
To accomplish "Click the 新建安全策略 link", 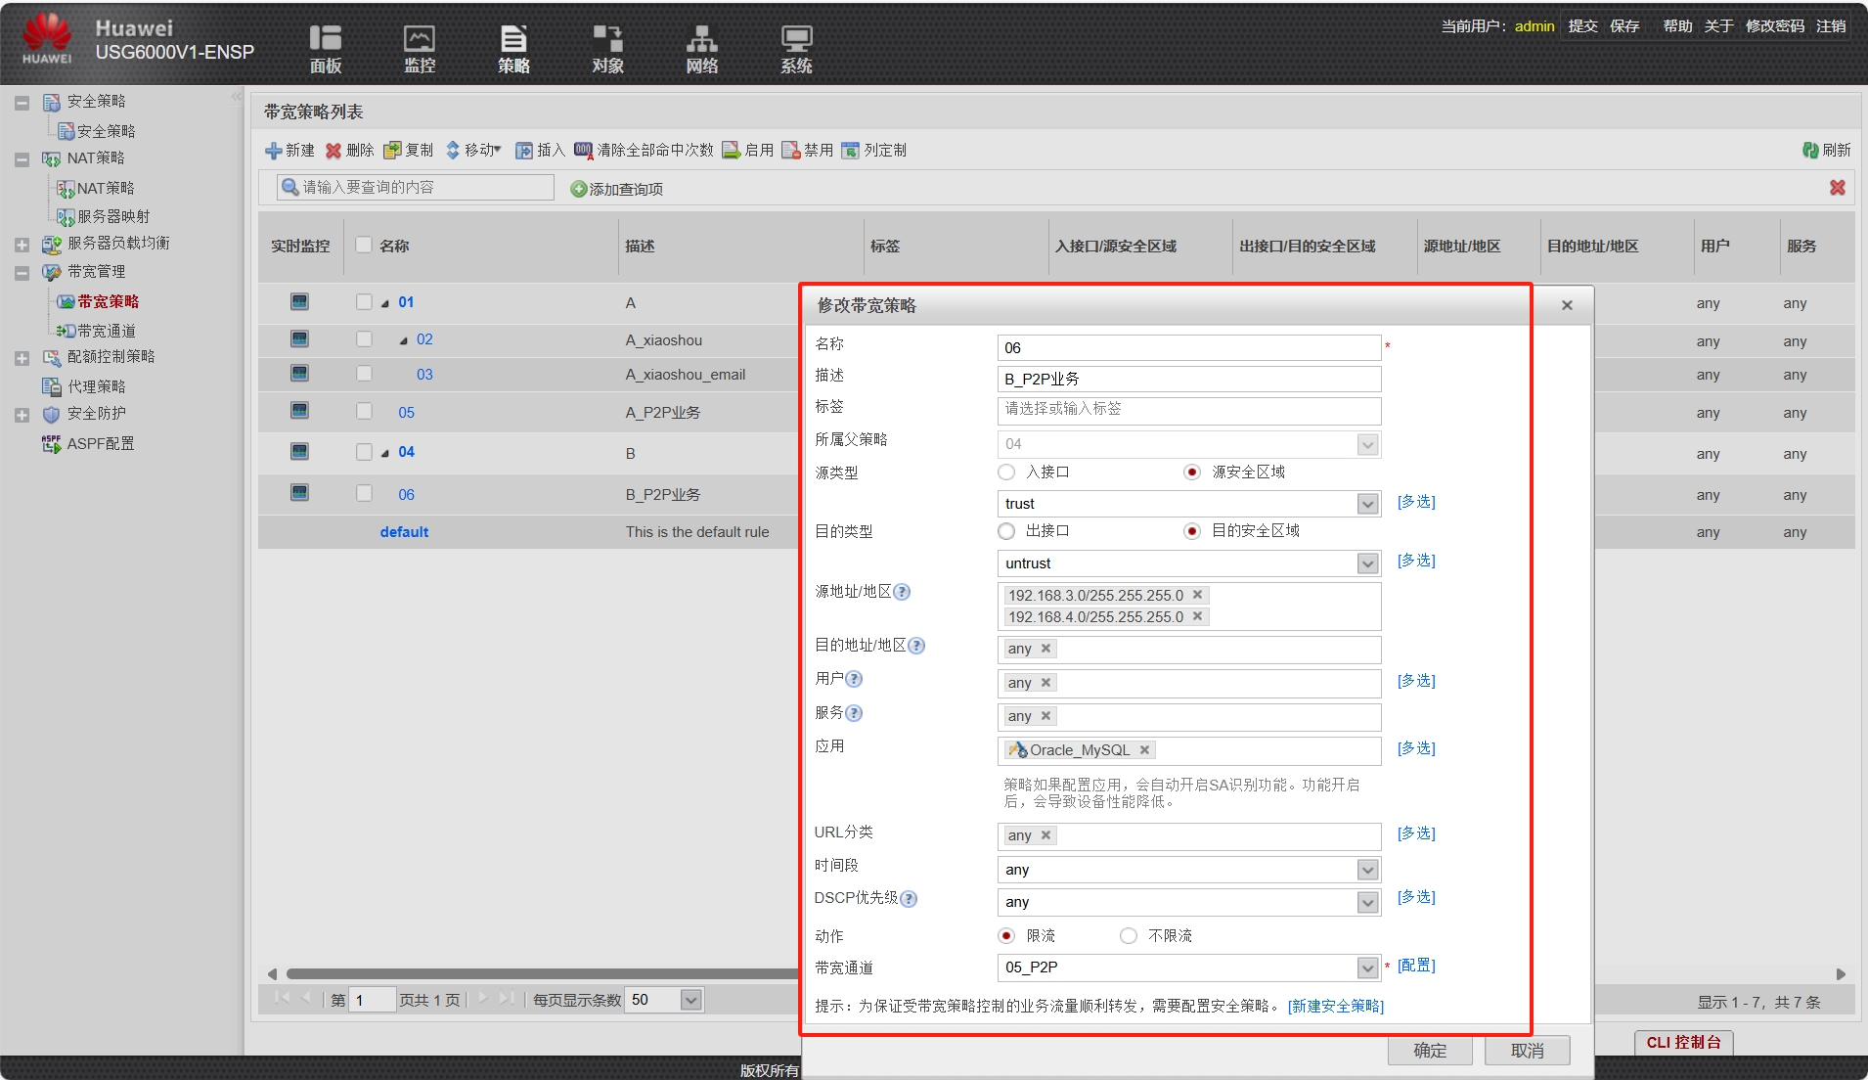I will tap(1336, 1007).
